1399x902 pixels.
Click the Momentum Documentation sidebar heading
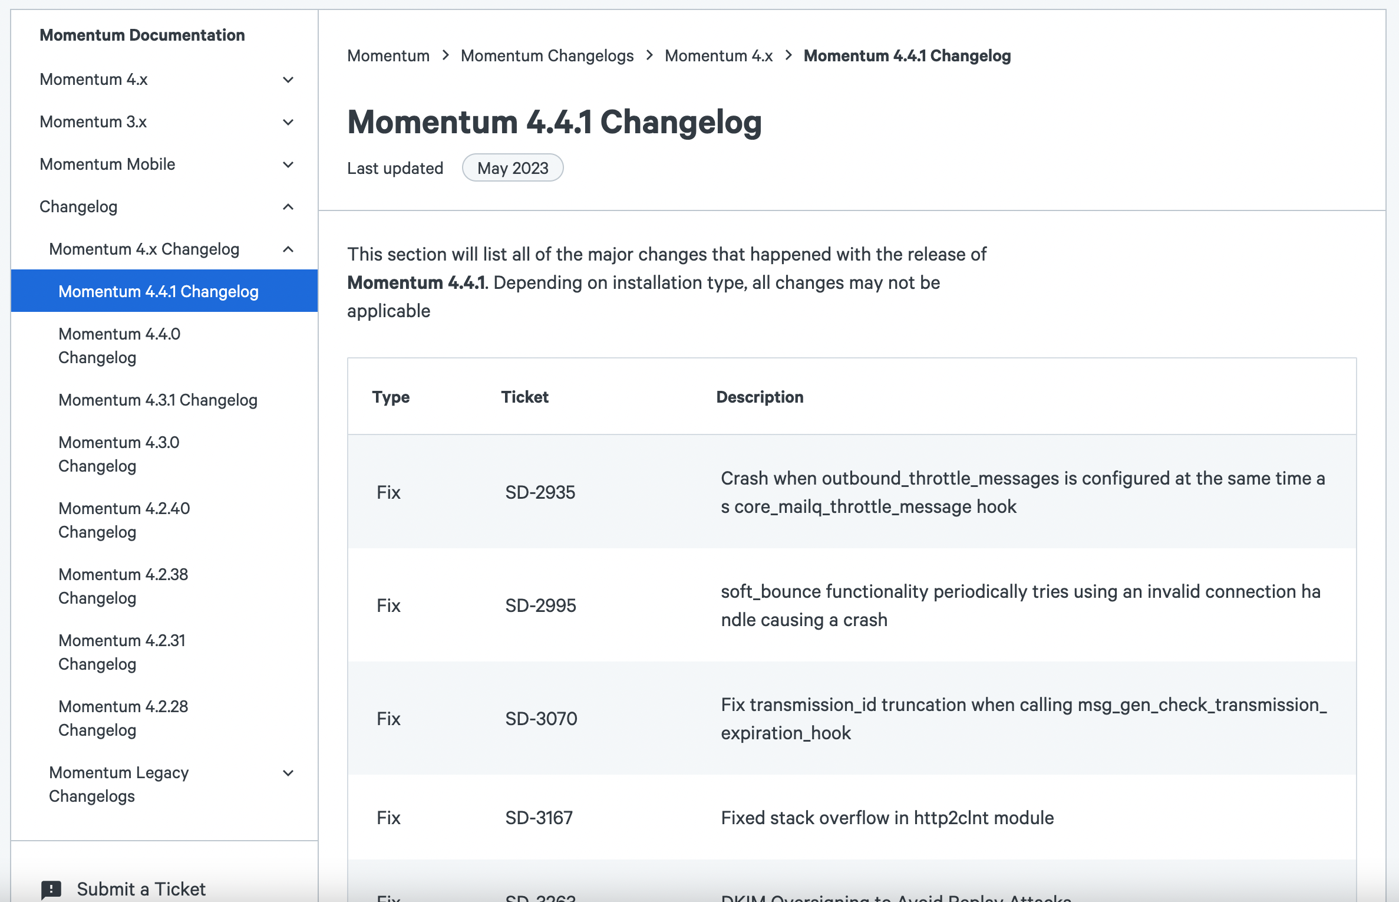click(x=142, y=35)
